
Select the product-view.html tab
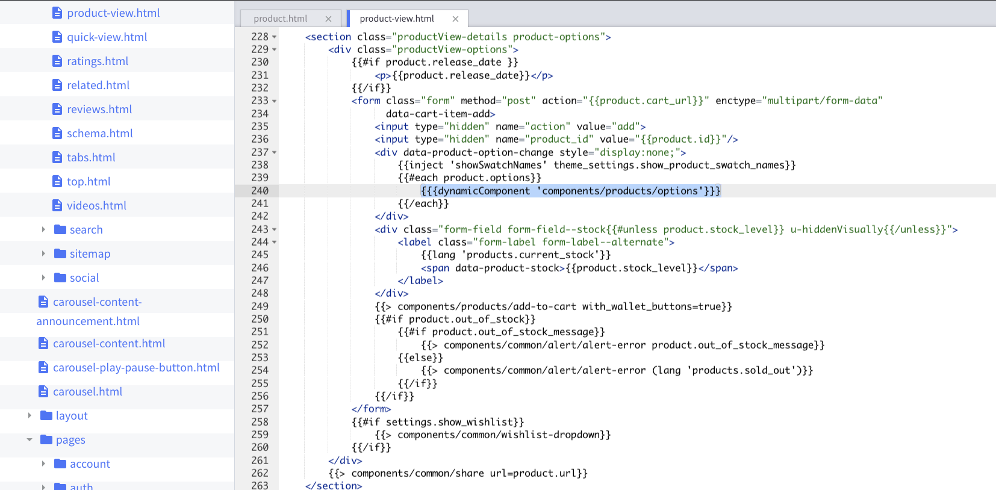[396, 19]
